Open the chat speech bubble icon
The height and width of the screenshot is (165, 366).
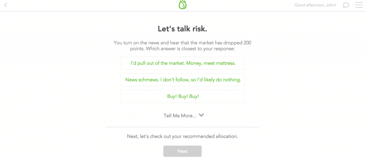pyautogui.click(x=346, y=5)
